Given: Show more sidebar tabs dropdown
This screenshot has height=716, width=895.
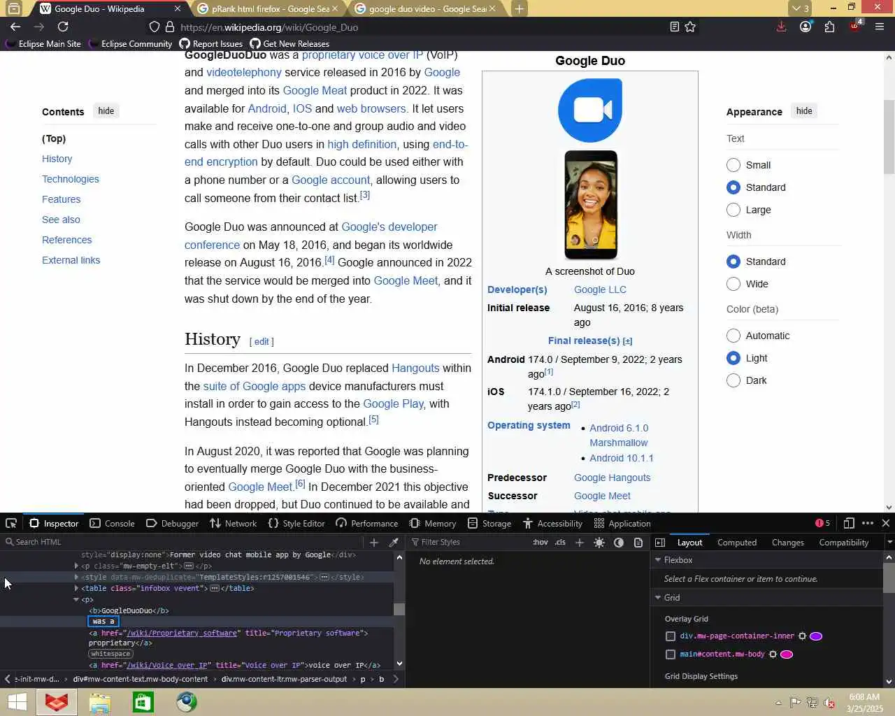Looking at the screenshot, I should 889,542.
